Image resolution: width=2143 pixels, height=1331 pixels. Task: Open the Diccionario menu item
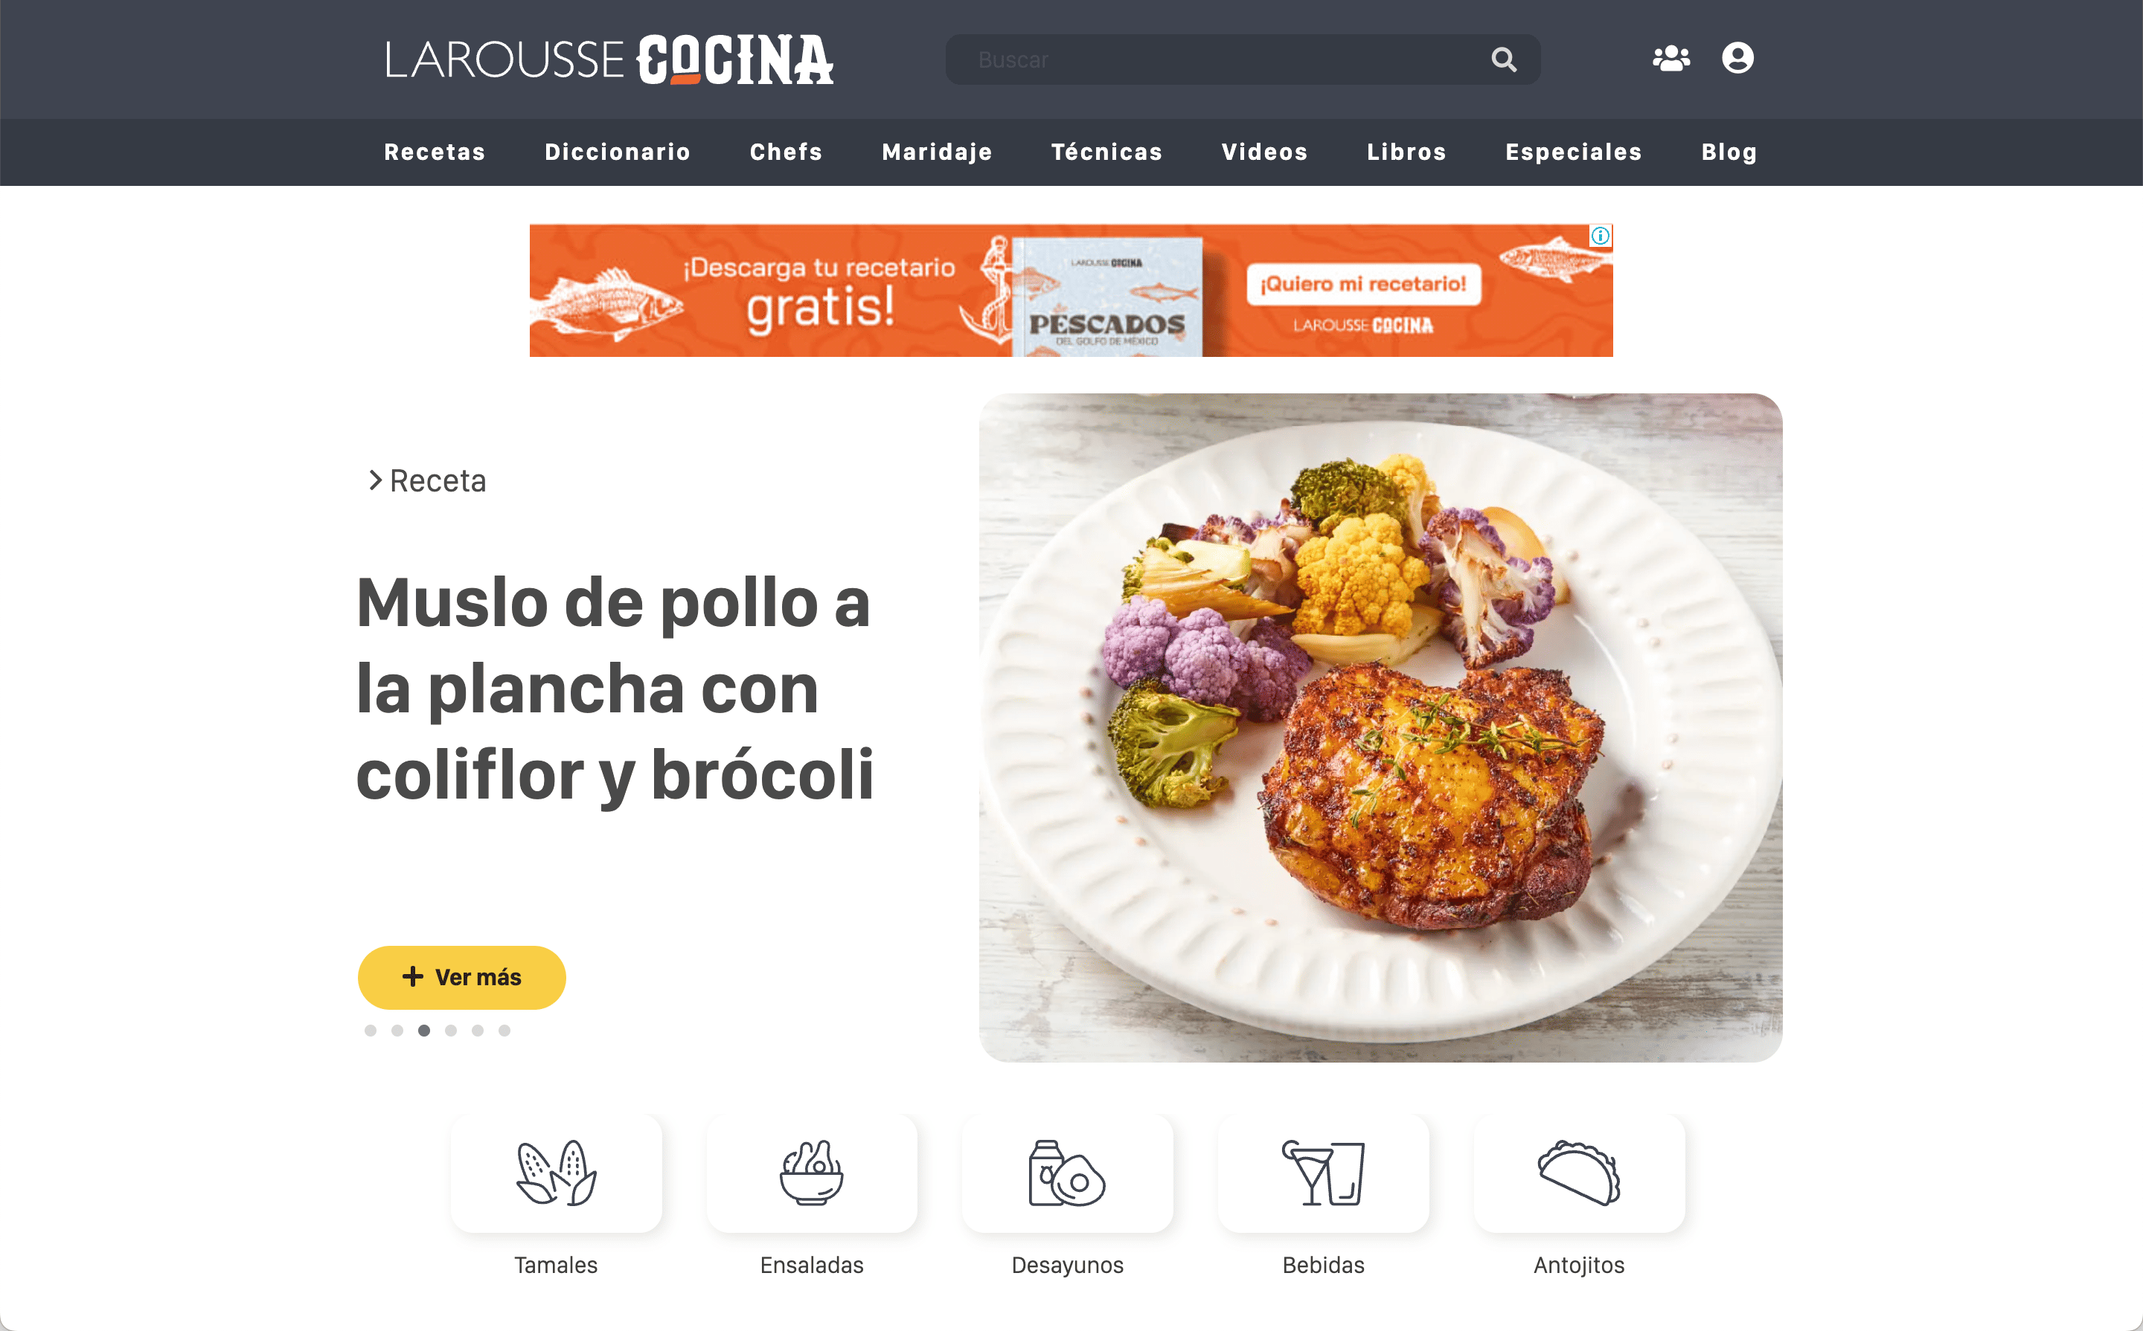pyautogui.click(x=618, y=152)
